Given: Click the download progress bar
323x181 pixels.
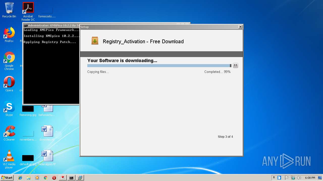Looking at the screenshot, I should 159,66.
